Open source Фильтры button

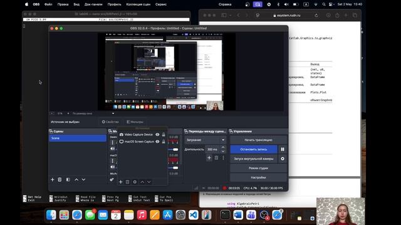coord(135,122)
